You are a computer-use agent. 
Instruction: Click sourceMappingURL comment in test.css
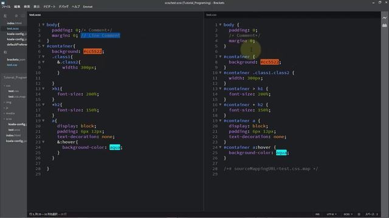tap(270, 169)
